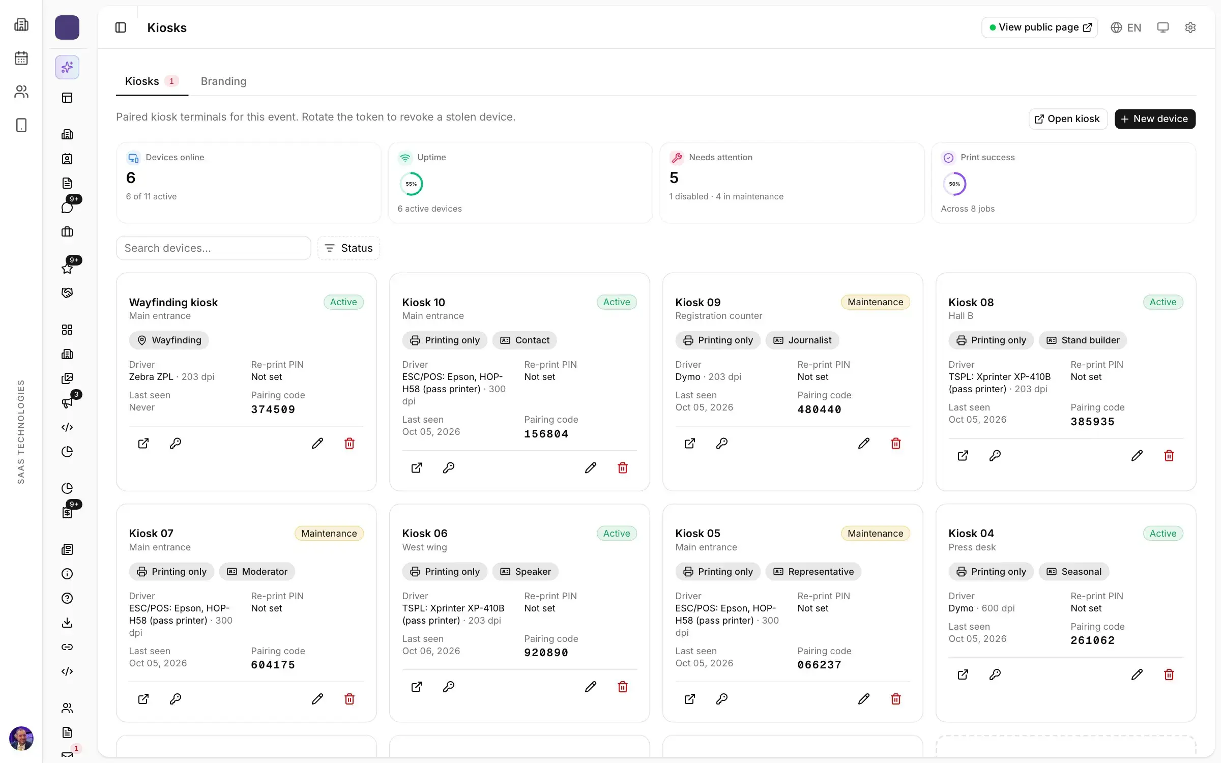Click the Seasonal chip on Kiosk 04
Image resolution: width=1221 pixels, height=763 pixels.
1073,572
